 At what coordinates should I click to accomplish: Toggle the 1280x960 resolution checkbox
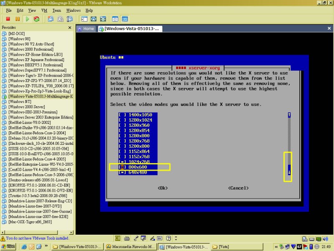pyautogui.click(x=122, y=125)
